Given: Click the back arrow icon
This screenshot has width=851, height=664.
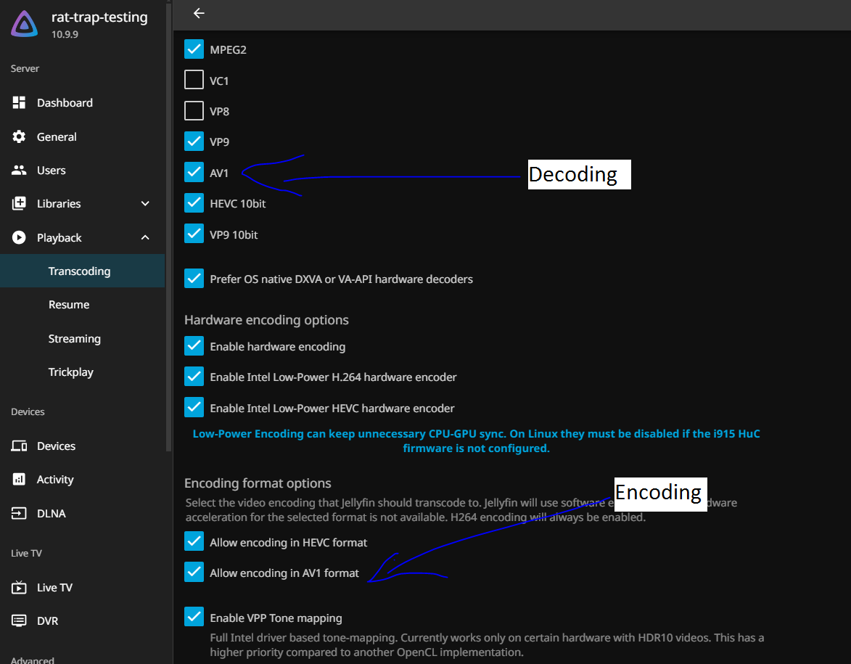Looking at the screenshot, I should coord(199,13).
